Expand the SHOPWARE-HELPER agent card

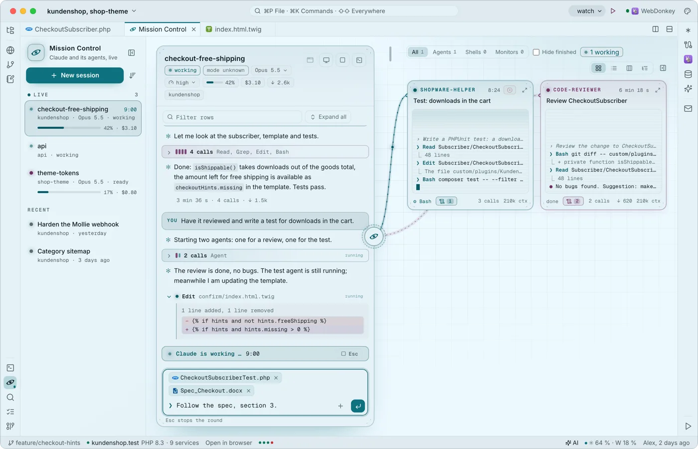click(524, 90)
